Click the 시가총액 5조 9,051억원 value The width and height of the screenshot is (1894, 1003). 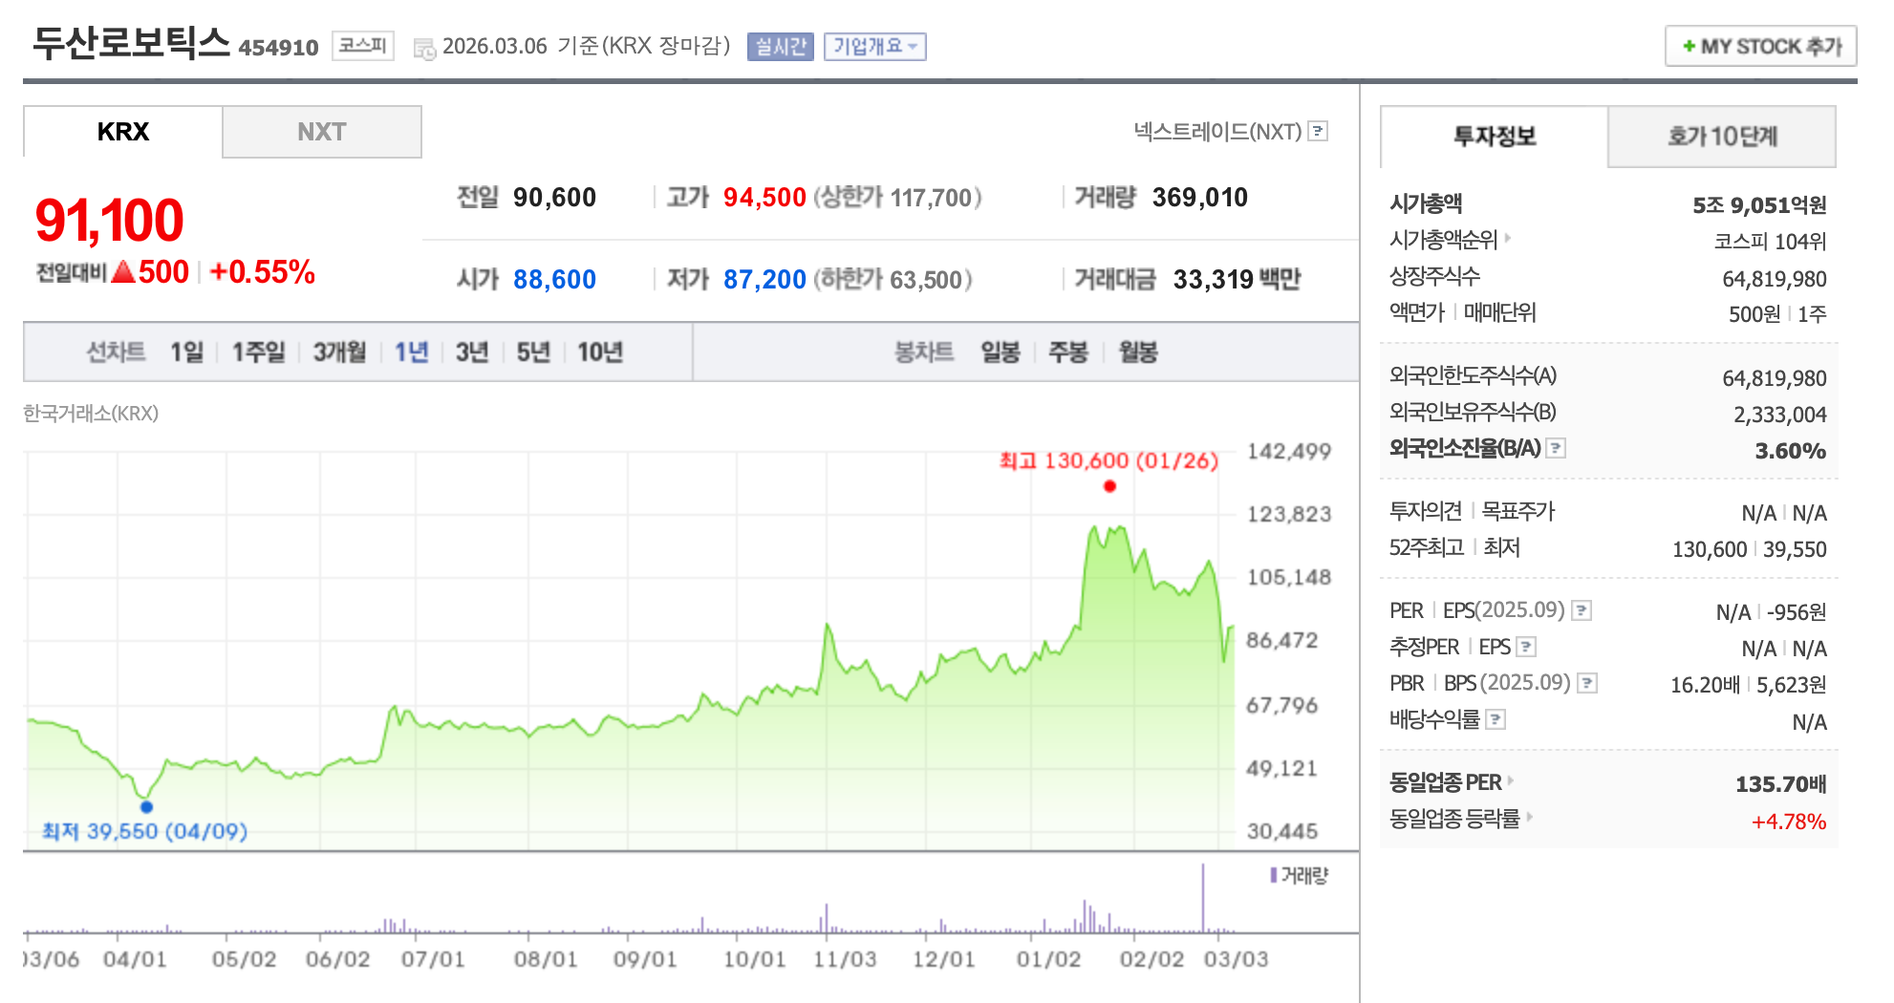click(1759, 205)
